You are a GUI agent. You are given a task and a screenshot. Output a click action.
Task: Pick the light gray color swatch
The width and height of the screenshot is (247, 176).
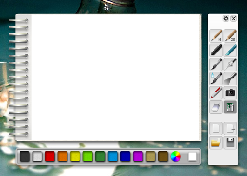click(x=37, y=156)
